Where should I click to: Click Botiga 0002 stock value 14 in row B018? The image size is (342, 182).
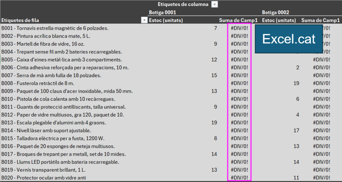pyautogui.click(x=297, y=162)
